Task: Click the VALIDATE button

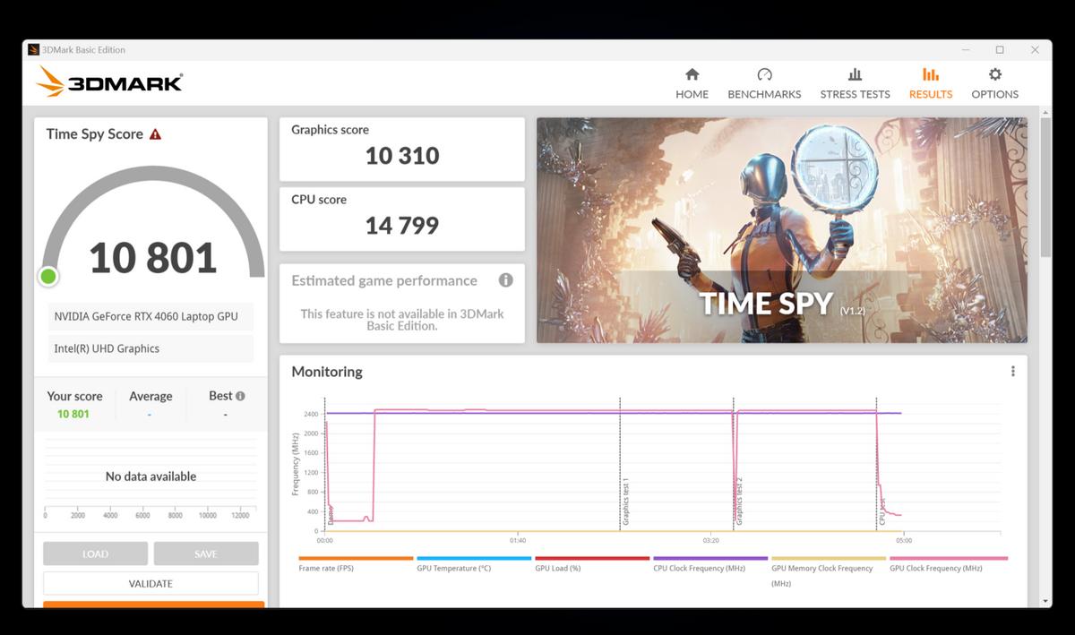Action: pyautogui.click(x=150, y=583)
